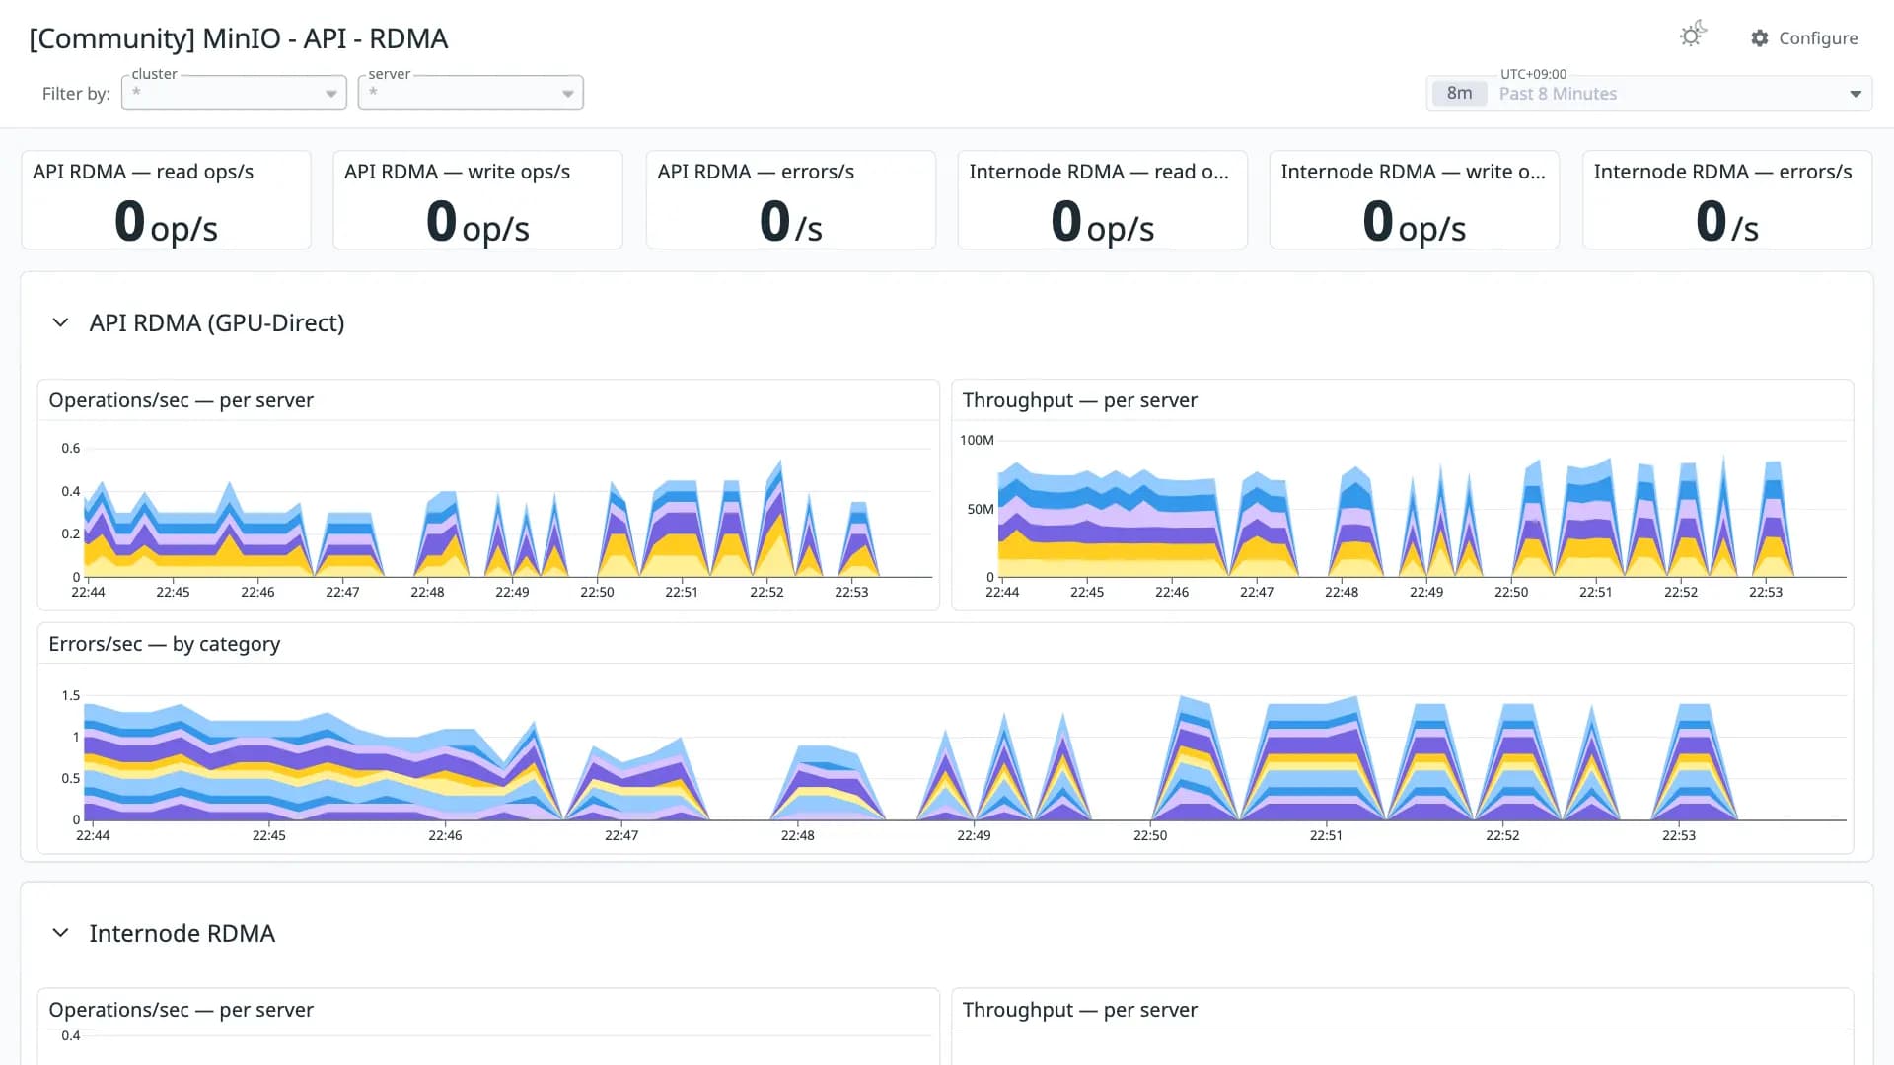Screen dimensions: 1894x1065
Task: Select the Internode RDMA write ops widget
Action: pyautogui.click(x=1414, y=200)
